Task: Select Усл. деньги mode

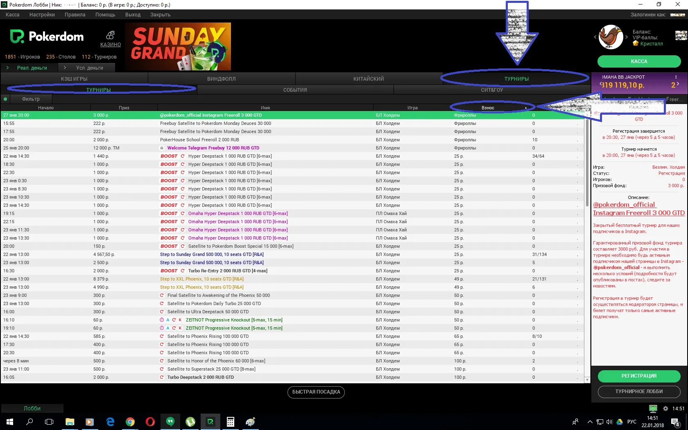Action: coord(87,68)
